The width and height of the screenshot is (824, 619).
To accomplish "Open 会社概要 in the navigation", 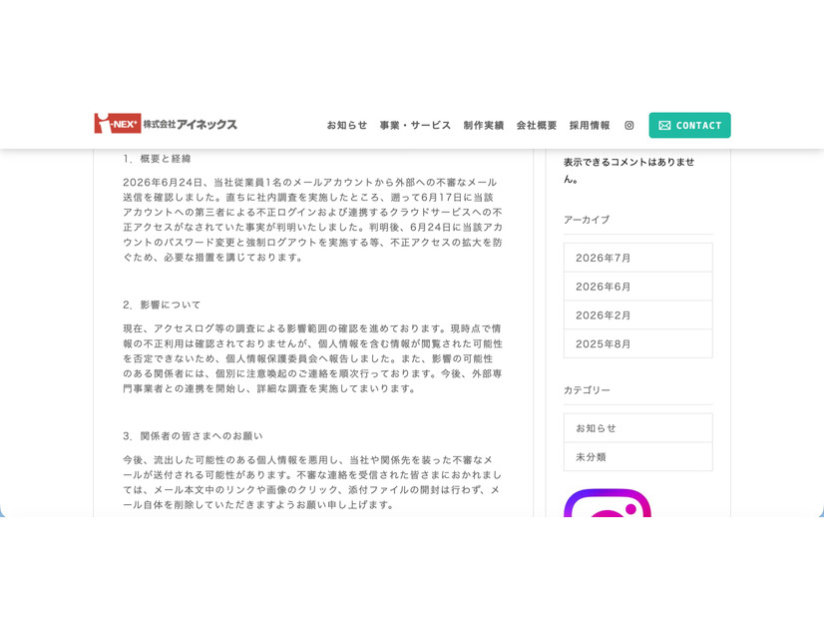I will (537, 125).
